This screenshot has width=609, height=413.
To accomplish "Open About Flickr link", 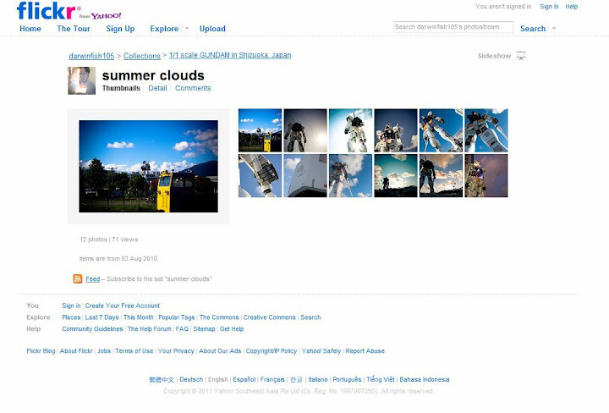I will [x=76, y=351].
